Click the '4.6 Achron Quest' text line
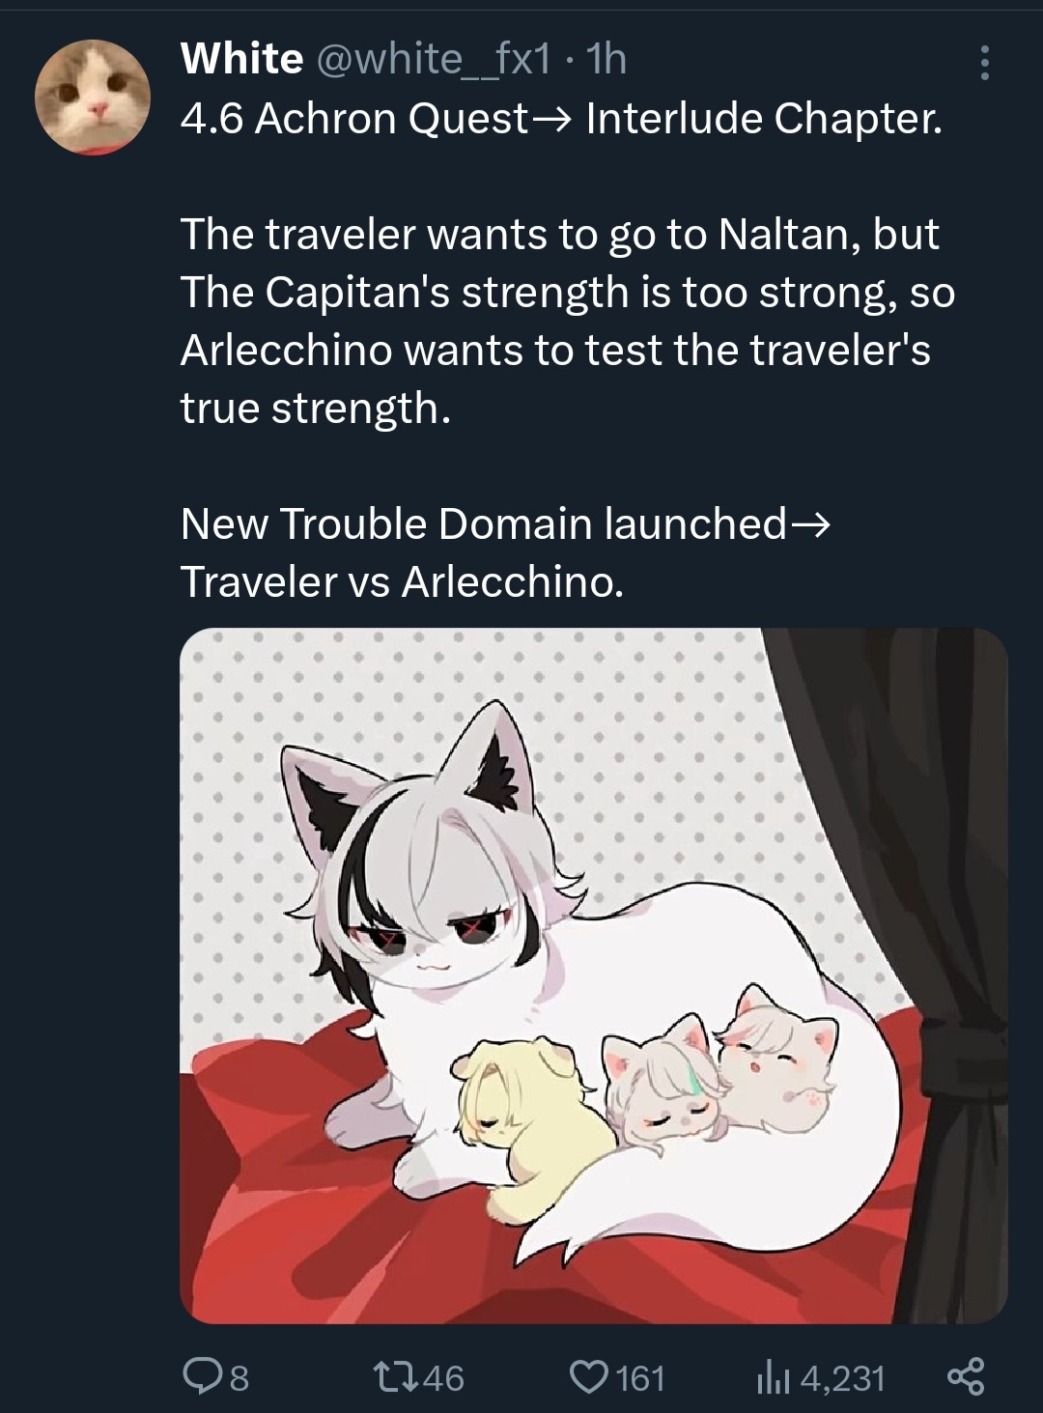The image size is (1043, 1413). pyautogui.click(x=355, y=118)
